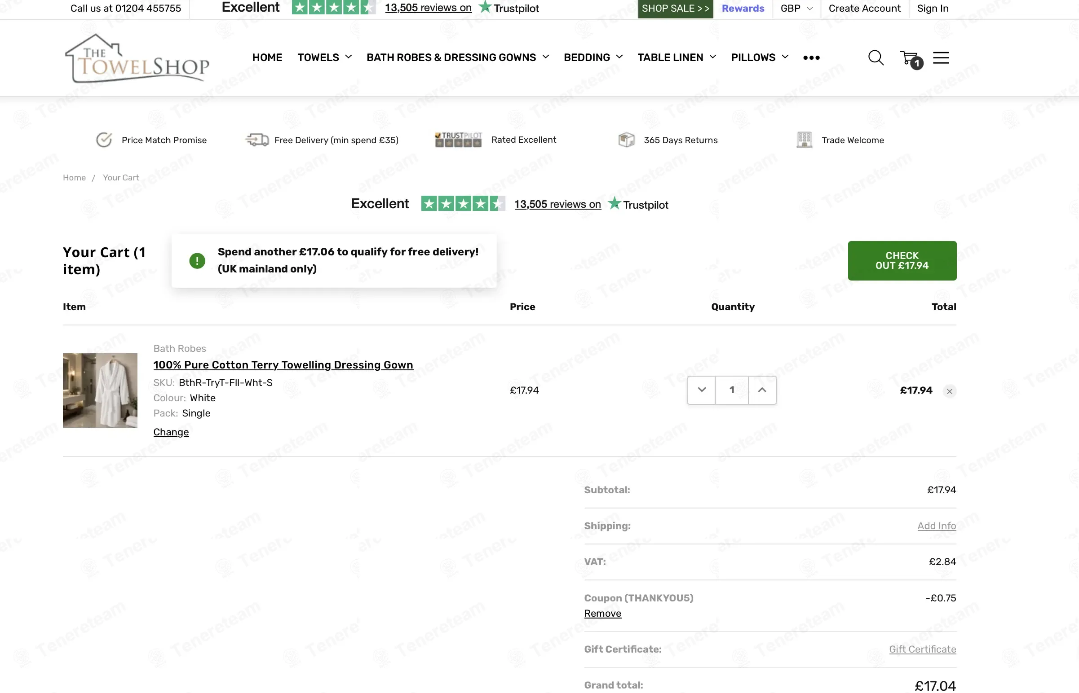Screen dimensions: 1079x693
Task: Click the Change link under the product
Action: tap(171, 432)
